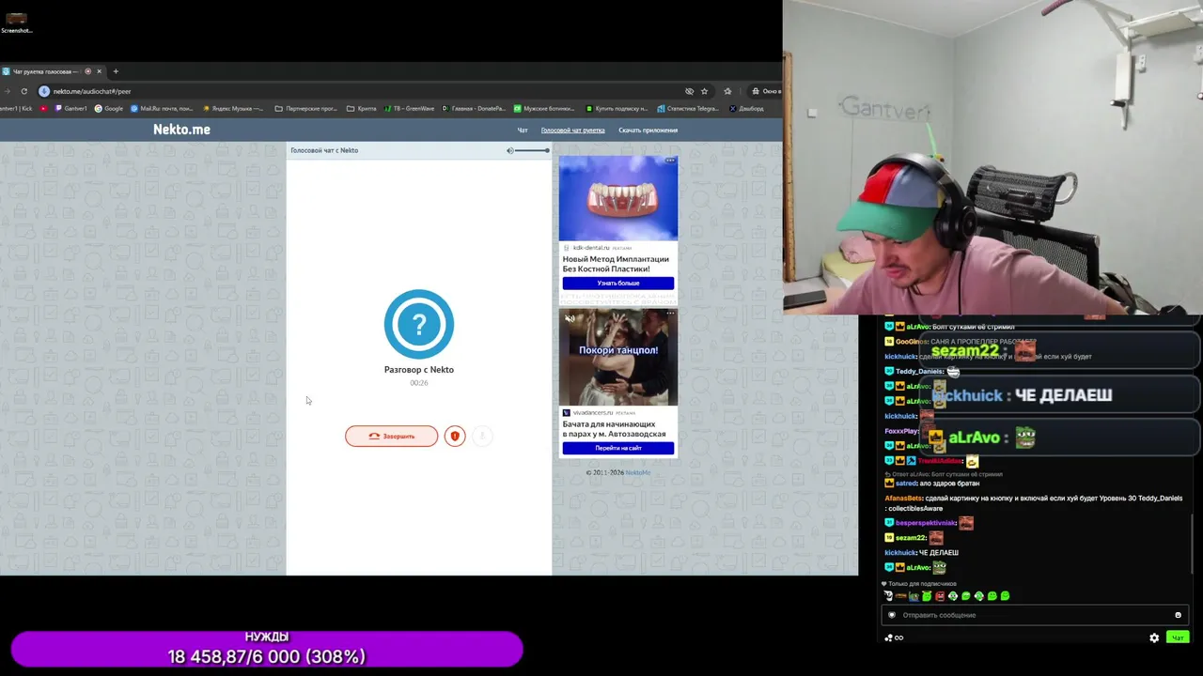Click the chat scrollbar
Viewport: 1203px width, 676px height.
pyautogui.click(x=1193, y=545)
